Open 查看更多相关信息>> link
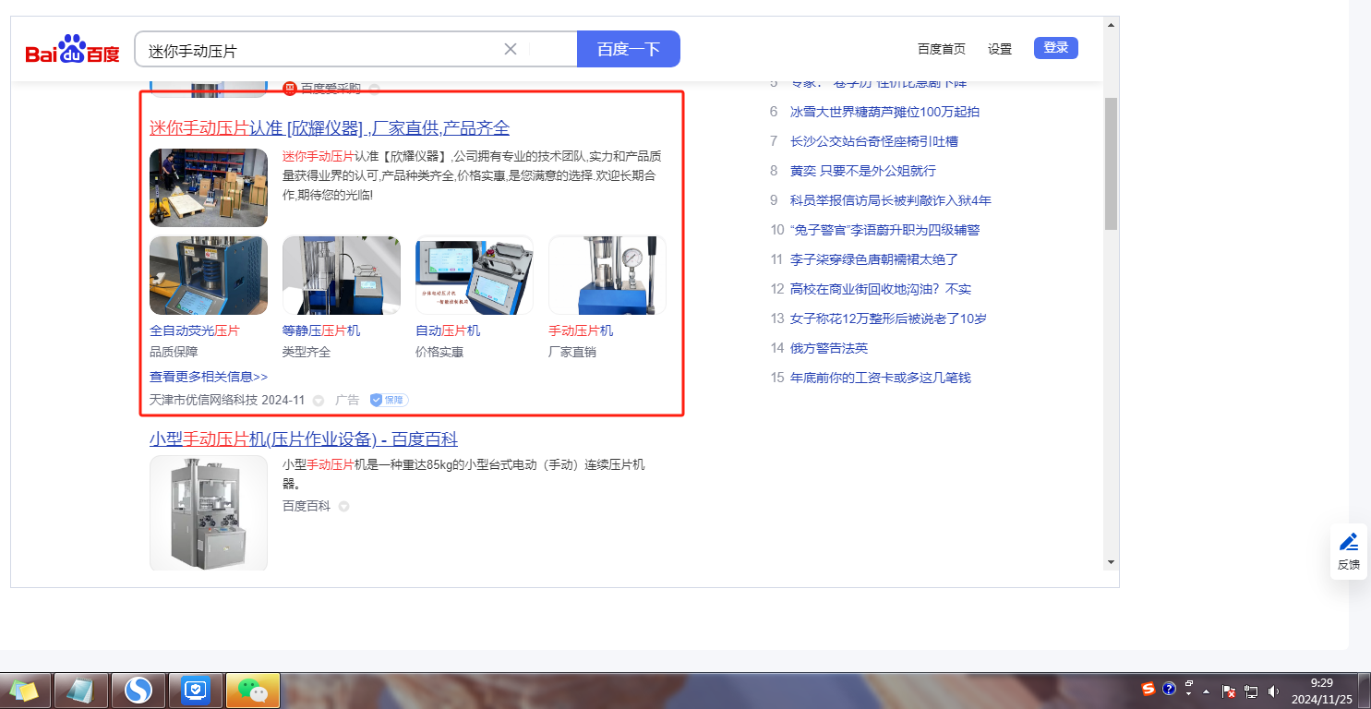This screenshot has width=1371, height=709. (209, 377)
